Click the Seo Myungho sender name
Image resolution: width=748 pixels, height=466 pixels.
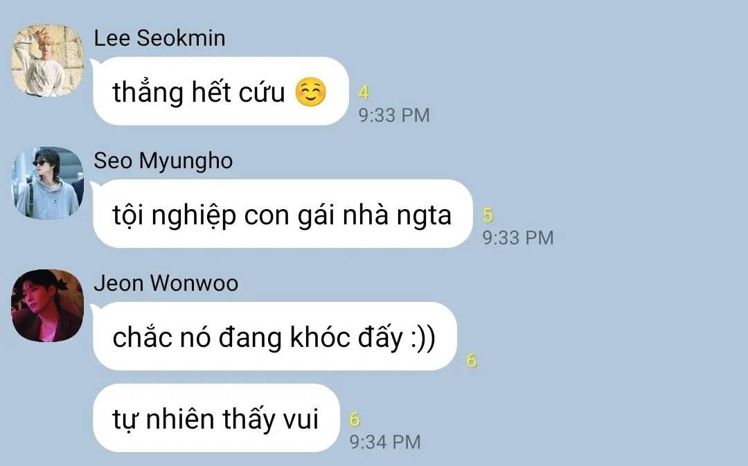163,161
